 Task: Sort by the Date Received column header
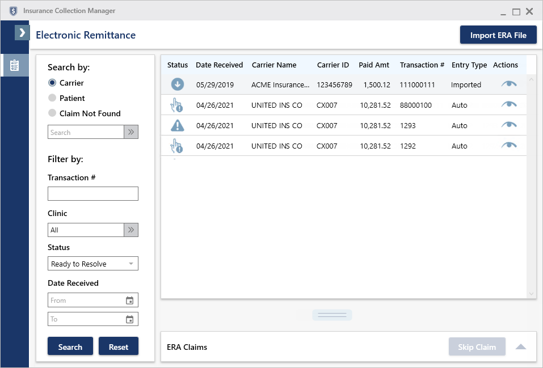[219, 65]
